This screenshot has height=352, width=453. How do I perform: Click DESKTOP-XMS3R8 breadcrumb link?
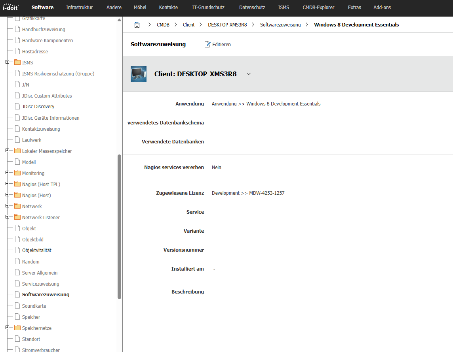[227, 25]
